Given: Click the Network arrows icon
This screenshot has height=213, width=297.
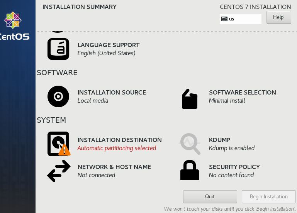Looking at the screenshot, I should click(59, 171).
